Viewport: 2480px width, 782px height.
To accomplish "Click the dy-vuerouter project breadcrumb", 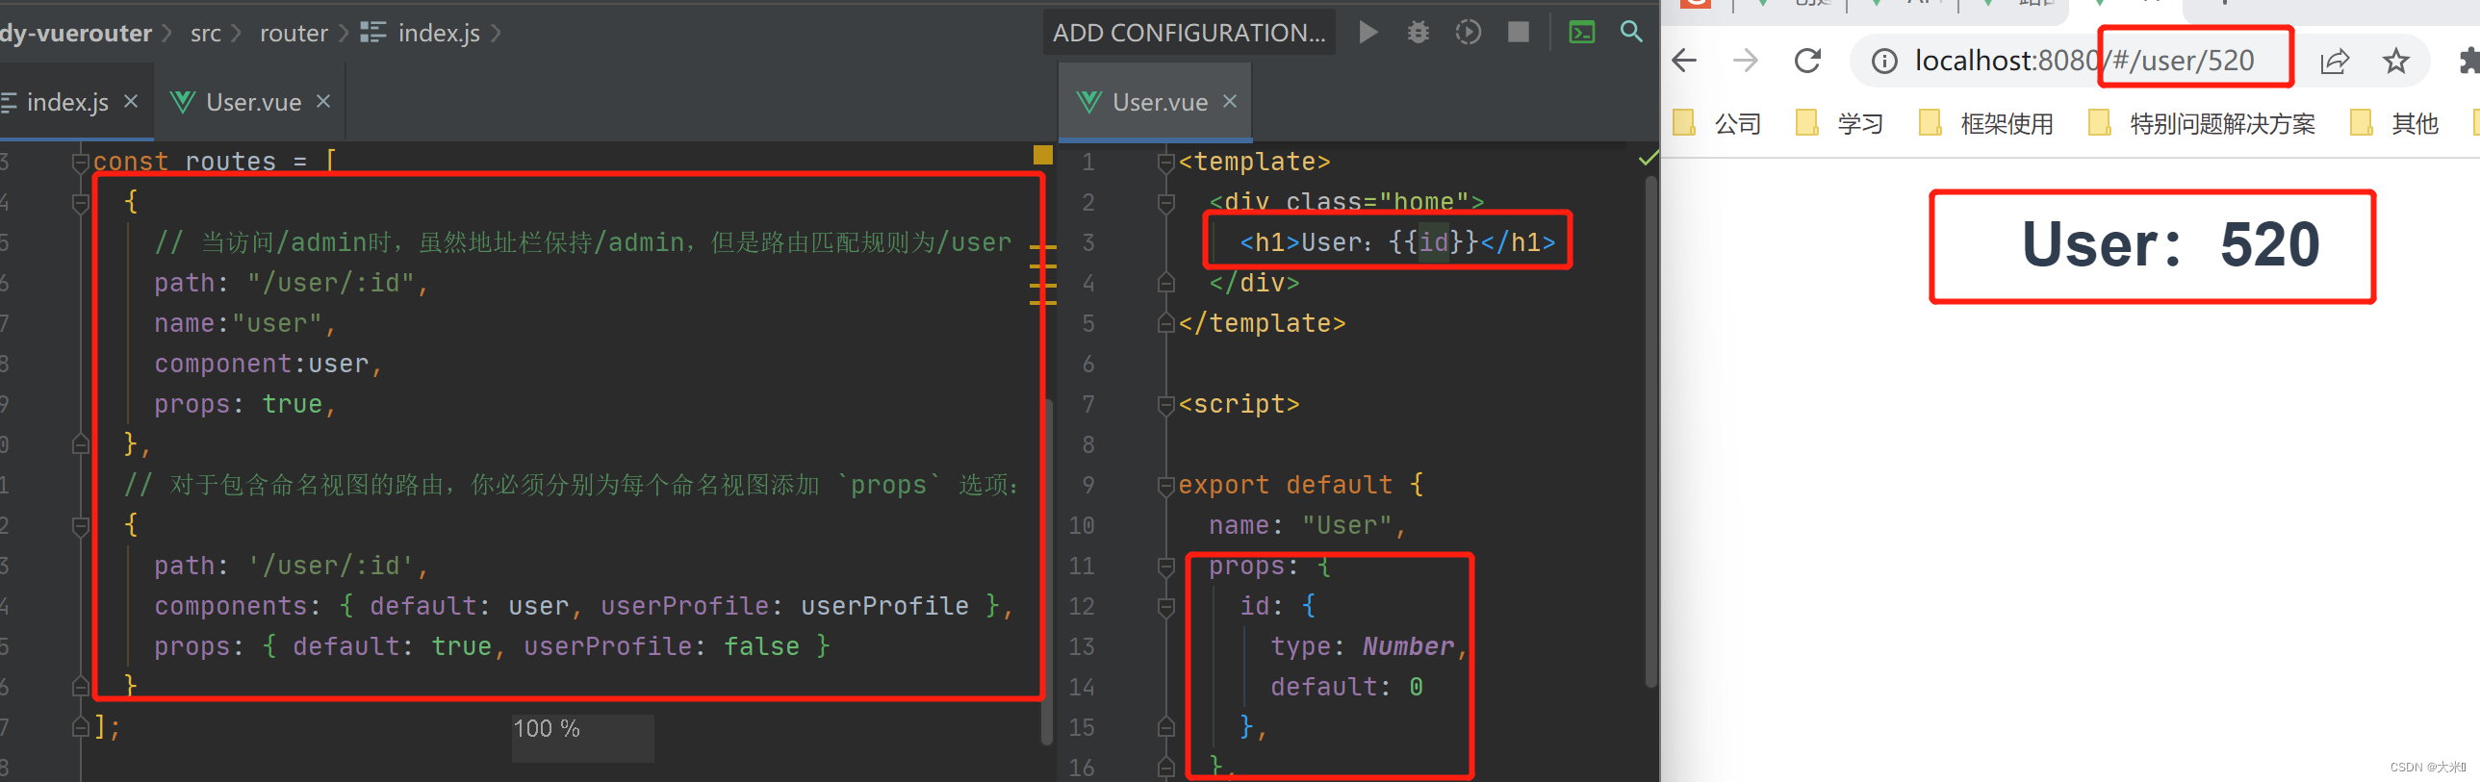I will [76, 33].
